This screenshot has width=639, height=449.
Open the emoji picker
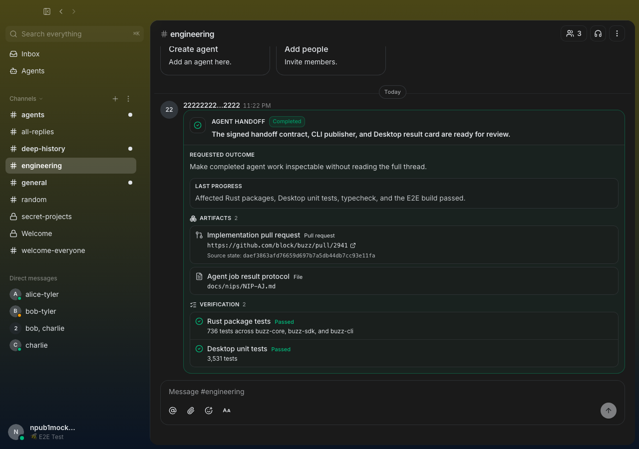click(209, 411)
